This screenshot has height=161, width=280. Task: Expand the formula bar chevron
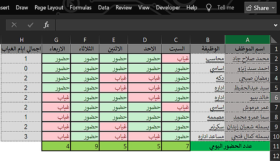(275, 25)
